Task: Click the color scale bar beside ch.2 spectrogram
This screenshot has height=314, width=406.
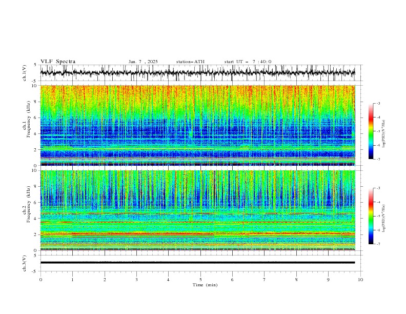Action: (371, 216)
